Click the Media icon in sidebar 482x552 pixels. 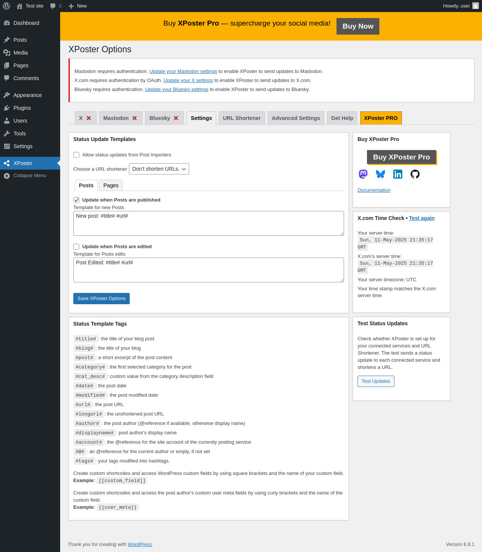(x=7, y=53)
